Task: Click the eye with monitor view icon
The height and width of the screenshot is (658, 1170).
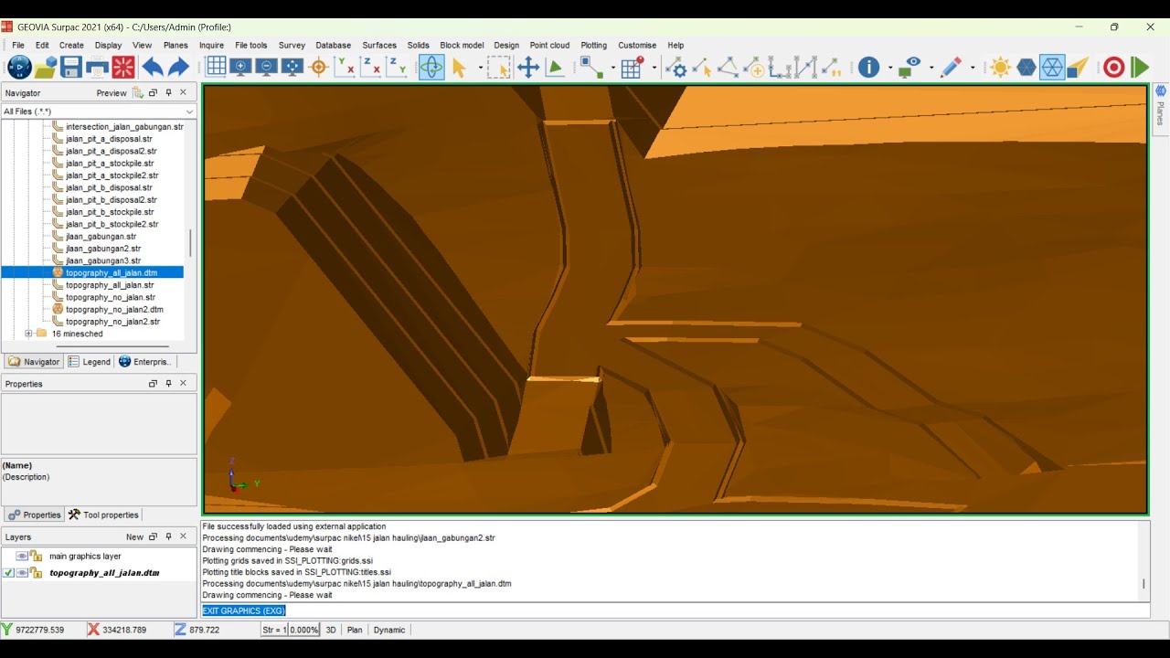Action: [x=909, y=67]
